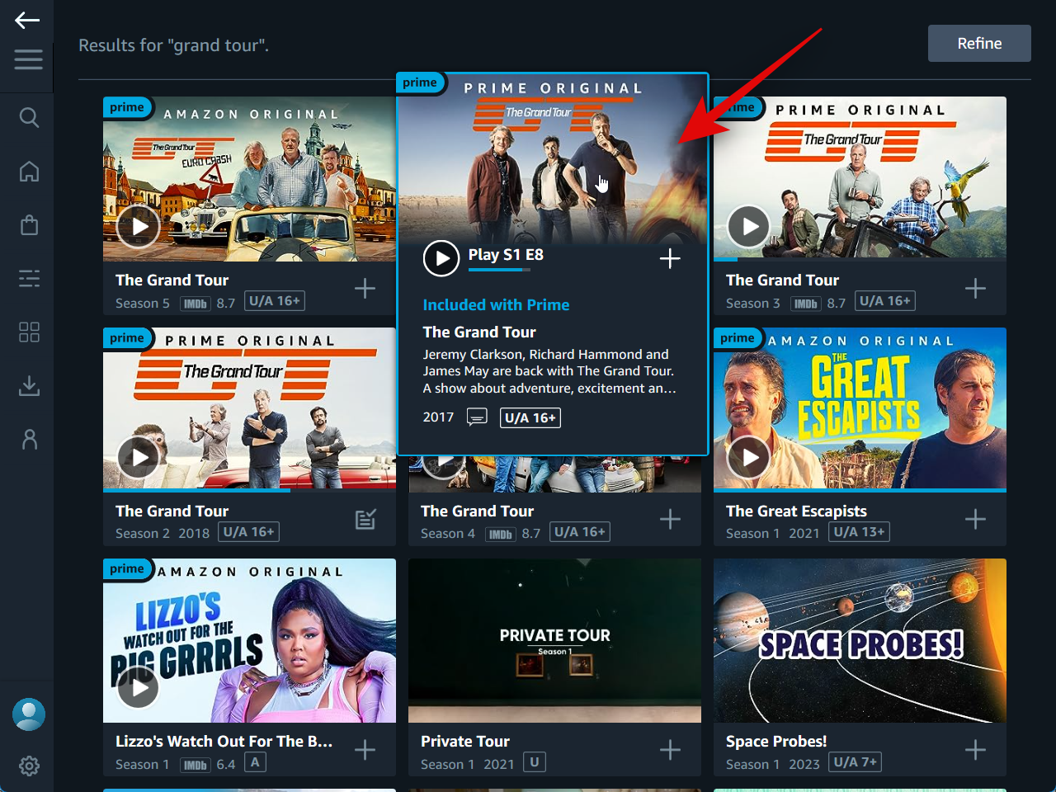1056x792 pixels.
Task: Open the Channels list icon in sidebar
Action: click(x=29, y=278)
